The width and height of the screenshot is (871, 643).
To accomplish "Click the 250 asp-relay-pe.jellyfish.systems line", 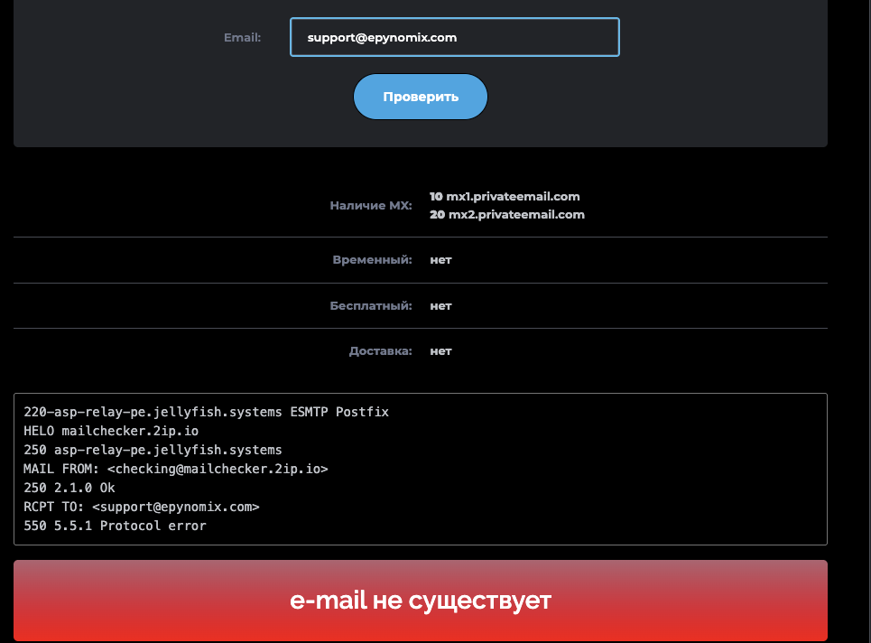I will click(153, 450).
